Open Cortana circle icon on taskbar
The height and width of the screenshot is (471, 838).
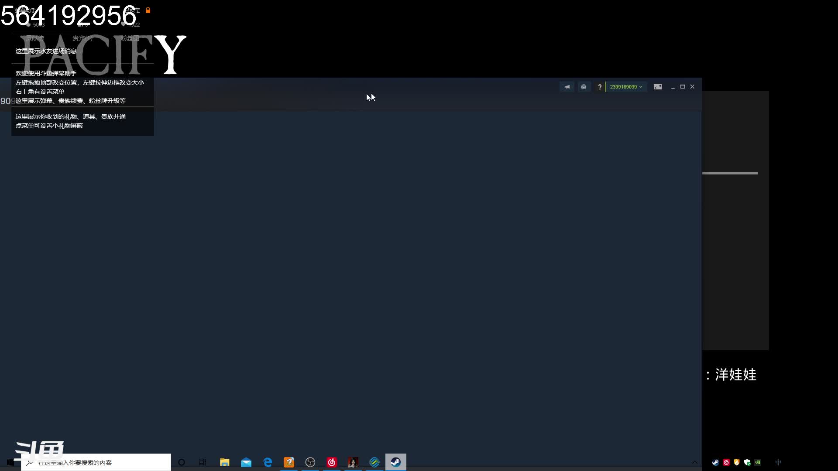point(182,462)
